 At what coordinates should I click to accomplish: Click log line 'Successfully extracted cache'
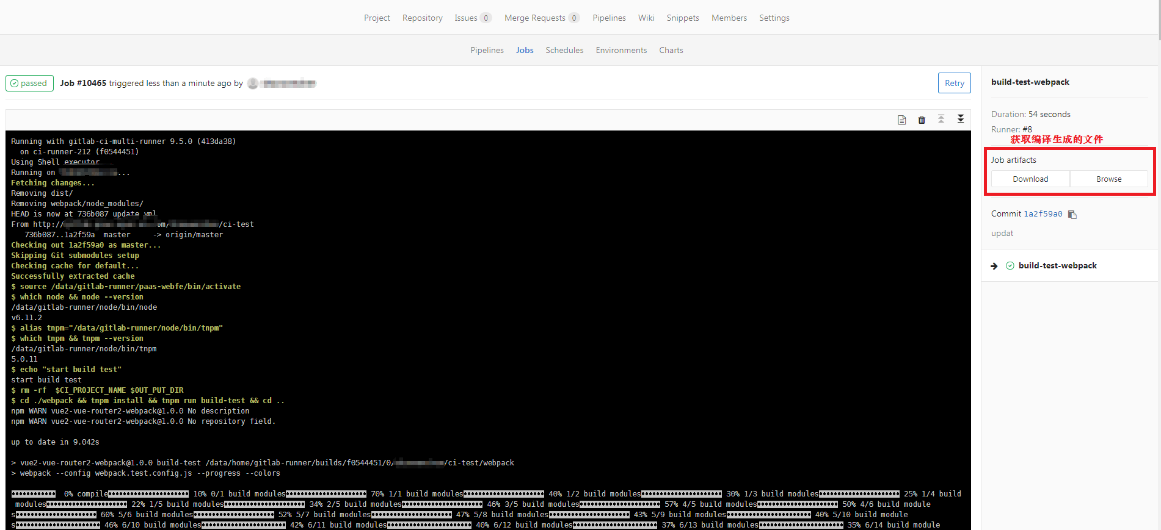click(73, 276)
